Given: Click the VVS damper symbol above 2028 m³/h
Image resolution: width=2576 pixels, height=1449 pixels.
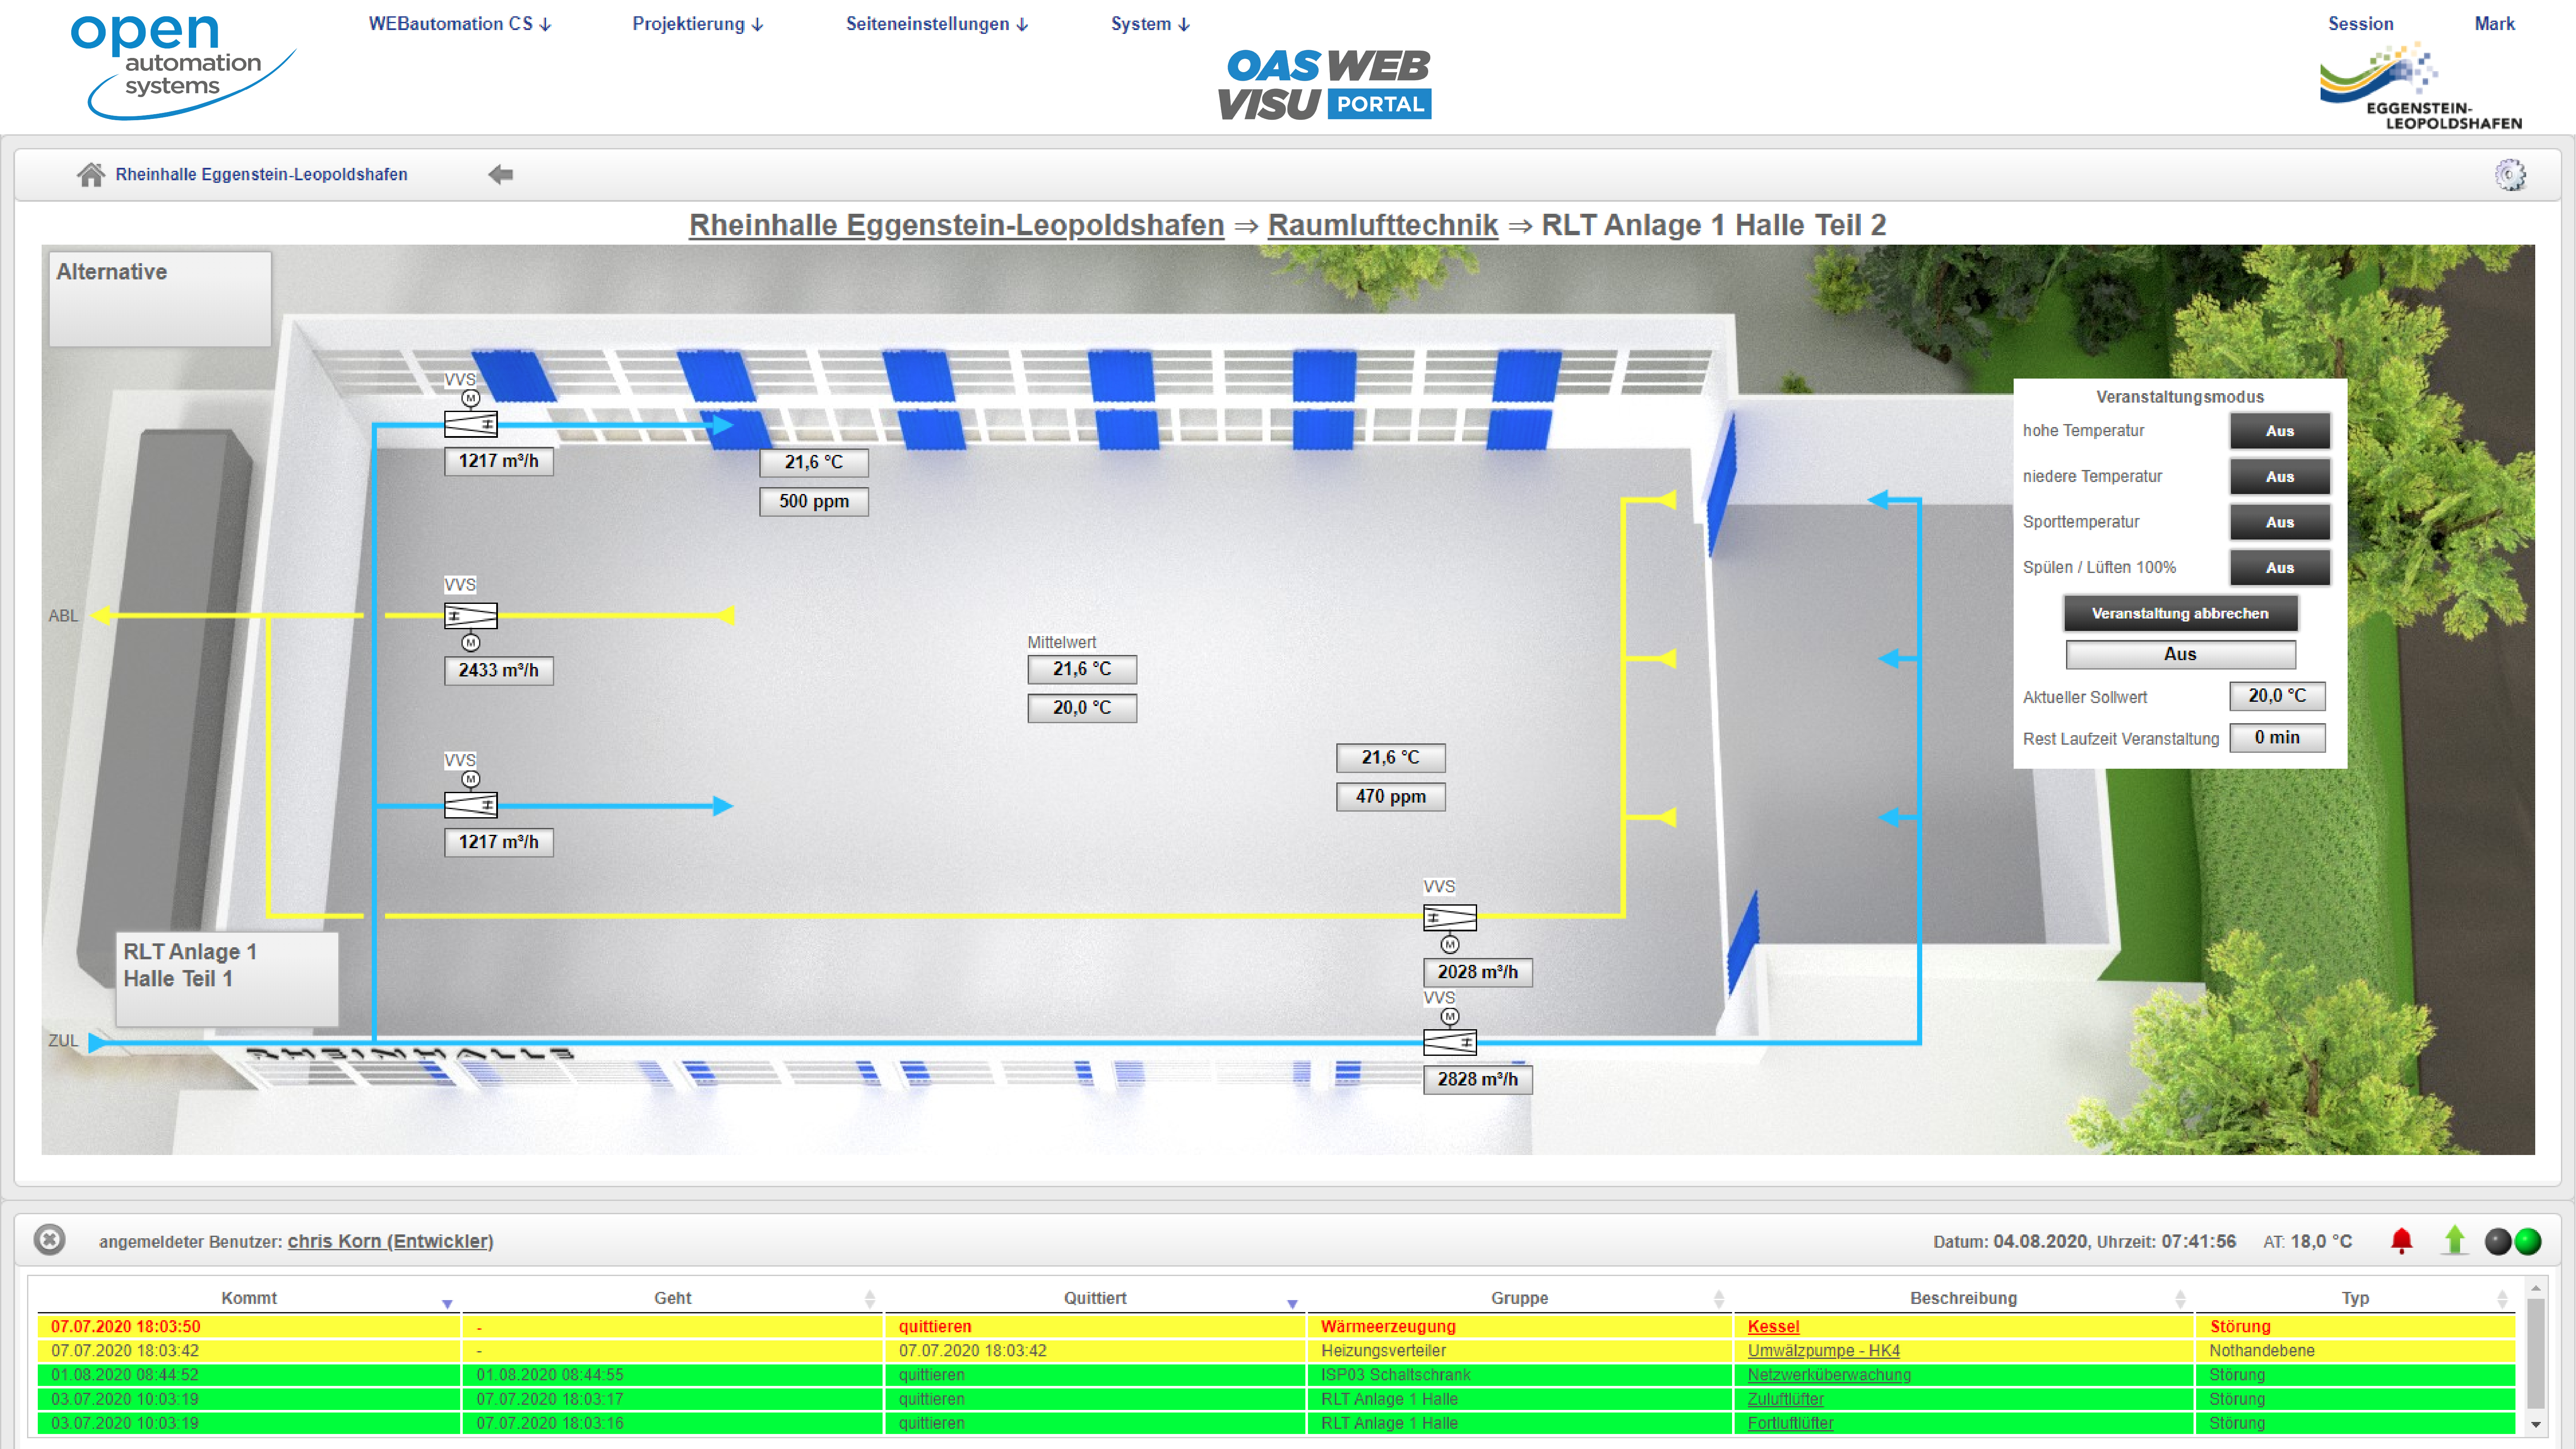Looking at the screenshot, I should (1449, 917).
